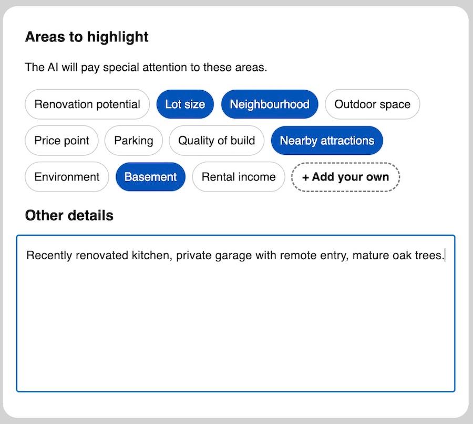This screenshot has height=424, width=473.
Task: Deselect the Nearby attractions chip
Action: click(326, 141)
